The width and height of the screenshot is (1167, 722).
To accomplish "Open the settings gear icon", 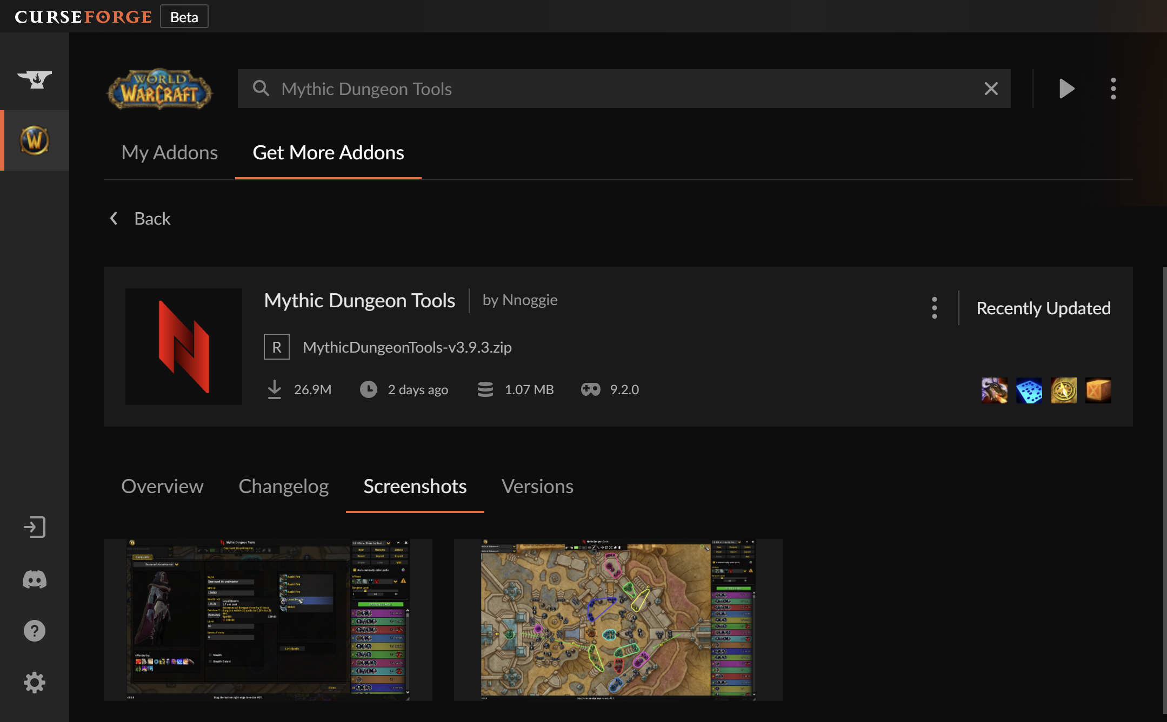I will tap(35, 683).
